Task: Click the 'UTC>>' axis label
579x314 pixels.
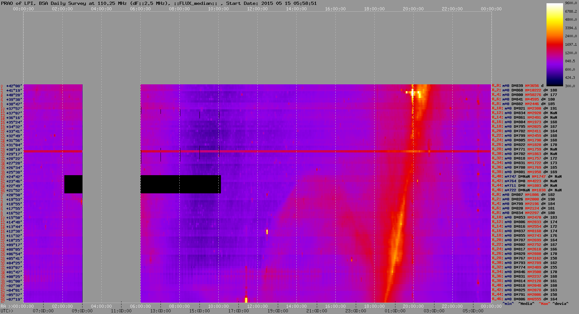Action: [x=7, y=311]
